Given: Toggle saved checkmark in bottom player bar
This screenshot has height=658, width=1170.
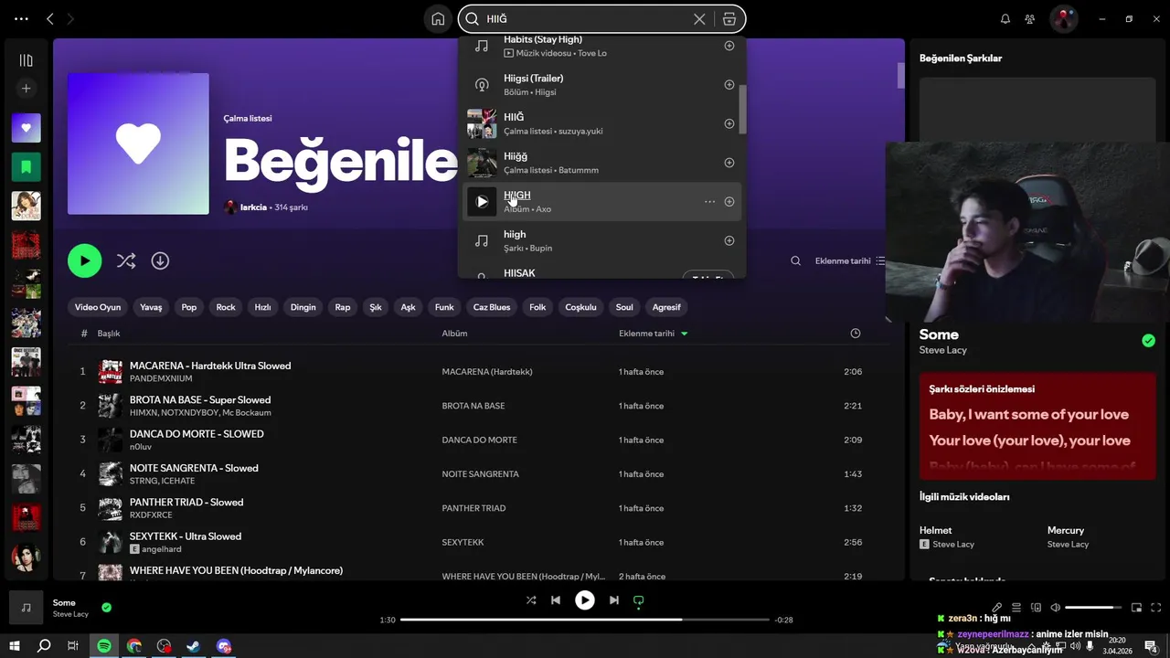Looking at the screenshot, I should [x=106, y=608].
